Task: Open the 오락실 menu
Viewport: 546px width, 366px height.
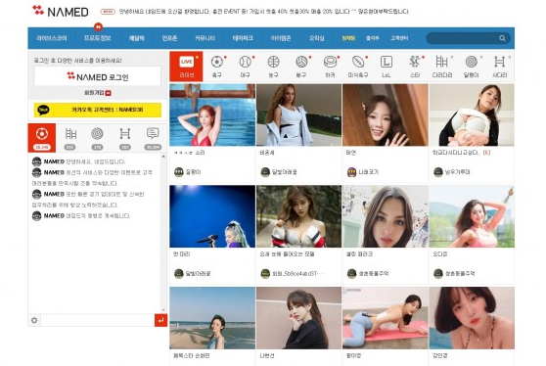Action: point(316,38)
